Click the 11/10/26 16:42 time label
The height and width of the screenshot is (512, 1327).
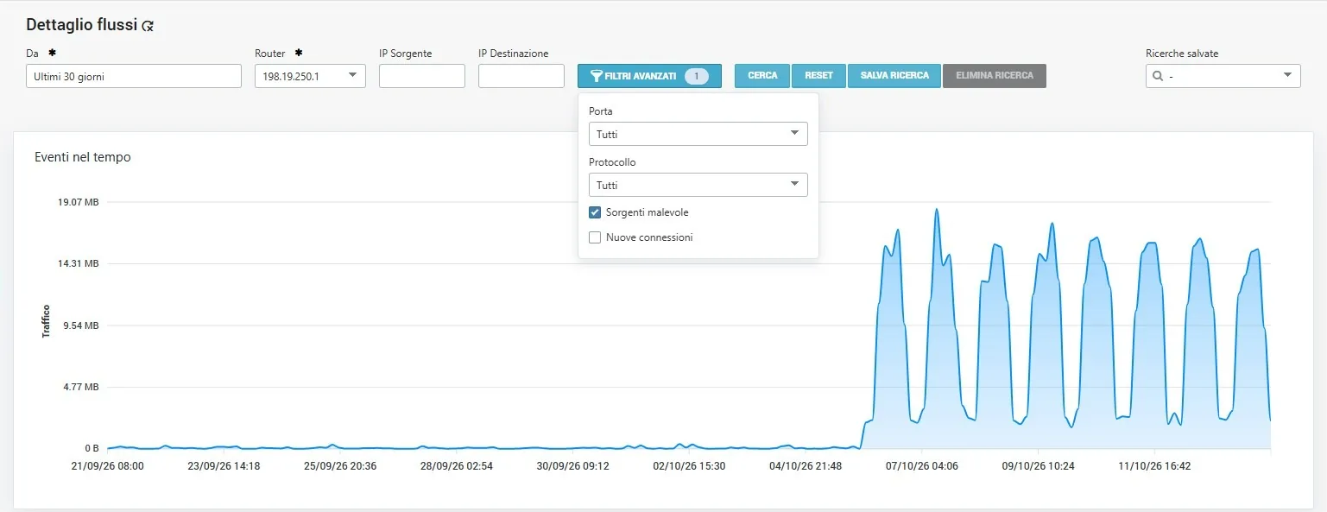(x=1154, y=466)
